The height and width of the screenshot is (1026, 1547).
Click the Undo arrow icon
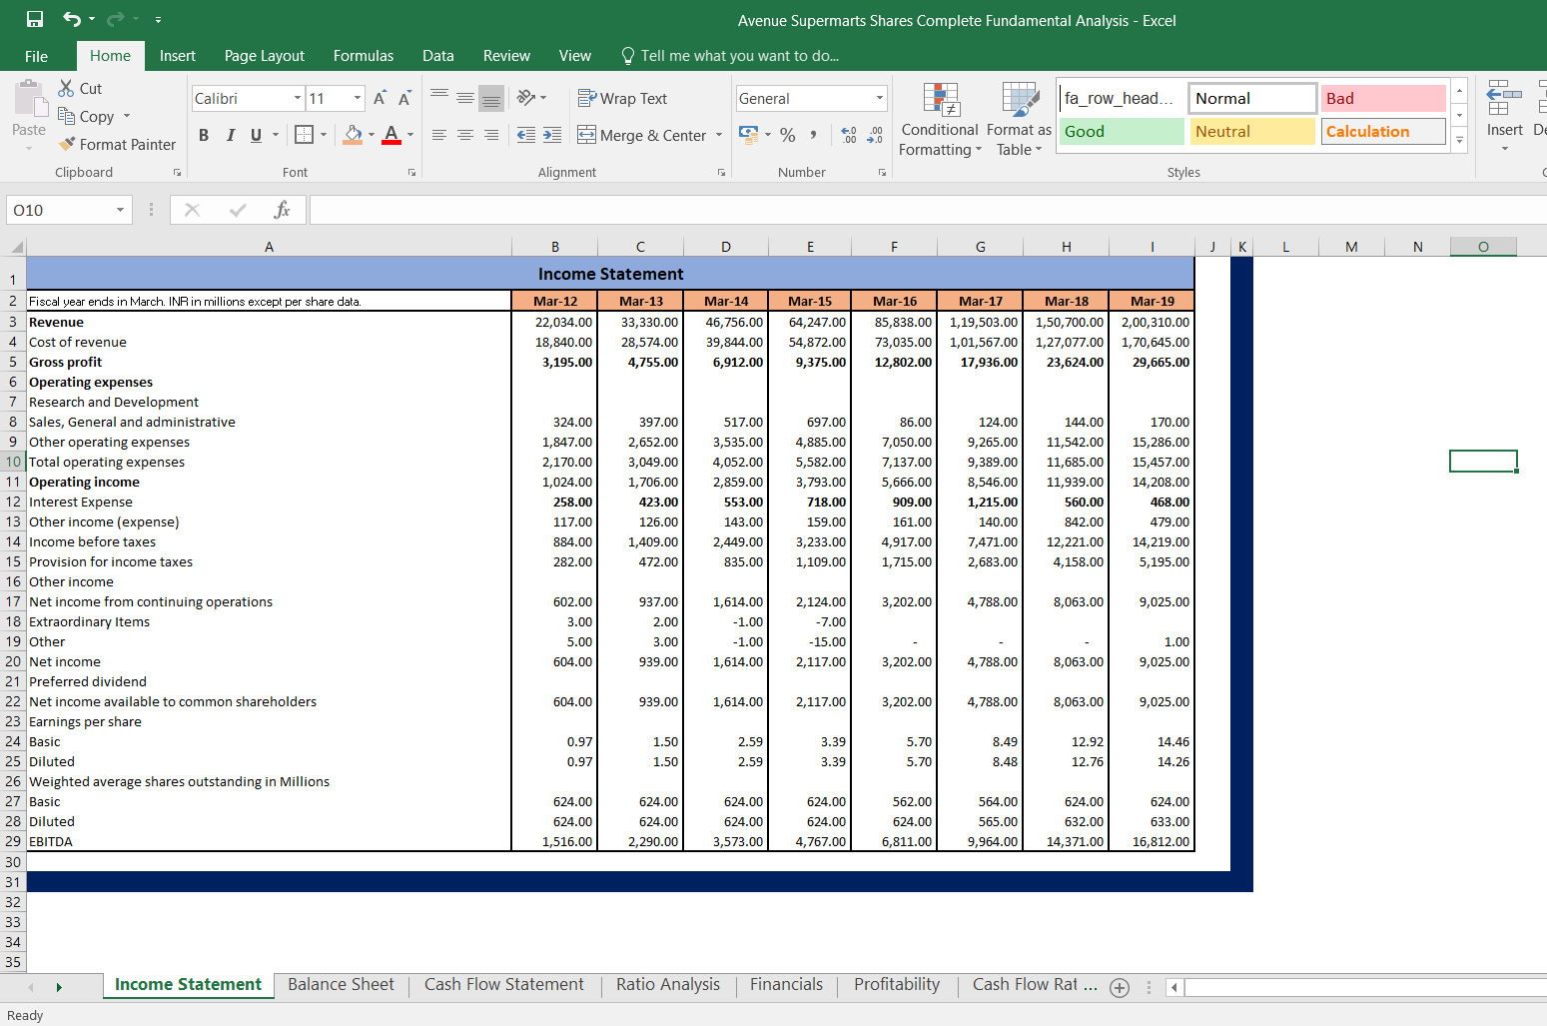(x=71, y=19)
